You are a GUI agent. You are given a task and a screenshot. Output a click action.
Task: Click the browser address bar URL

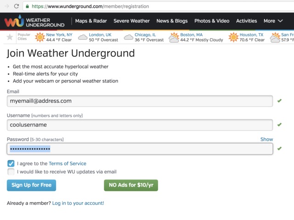pos(90,6)
